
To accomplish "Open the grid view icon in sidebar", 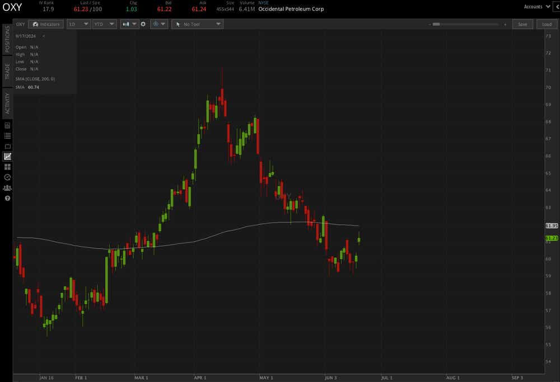I will tap(7, 167).
